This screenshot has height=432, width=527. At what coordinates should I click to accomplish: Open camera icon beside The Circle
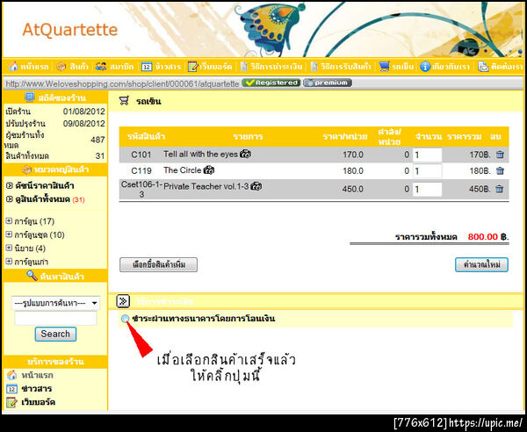coord(209,170)
